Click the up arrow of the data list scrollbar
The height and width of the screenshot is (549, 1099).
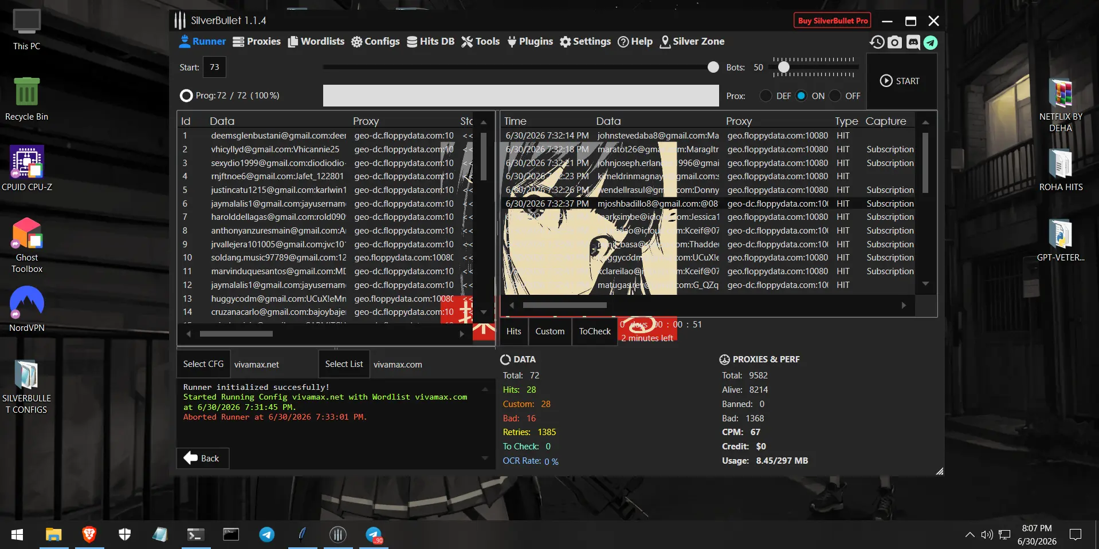pyautogui.click(x=484, y=122)
